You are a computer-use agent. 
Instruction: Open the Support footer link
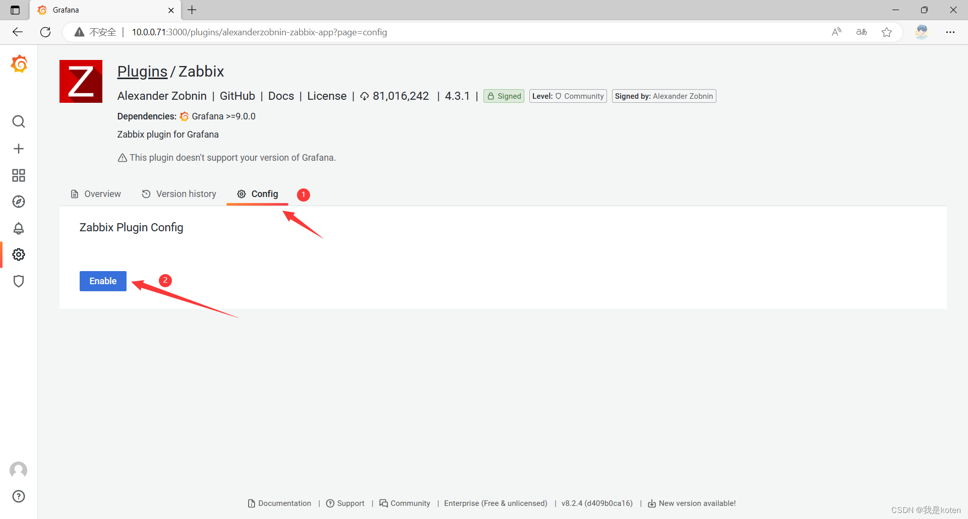coord(345,503)
